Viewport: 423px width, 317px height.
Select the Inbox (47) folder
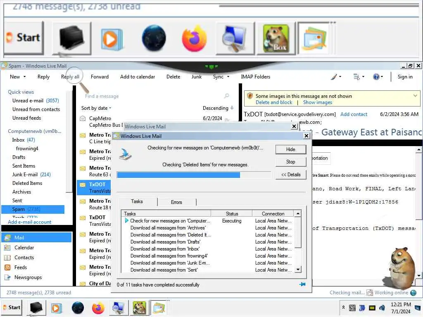click(x=24, y=140)
